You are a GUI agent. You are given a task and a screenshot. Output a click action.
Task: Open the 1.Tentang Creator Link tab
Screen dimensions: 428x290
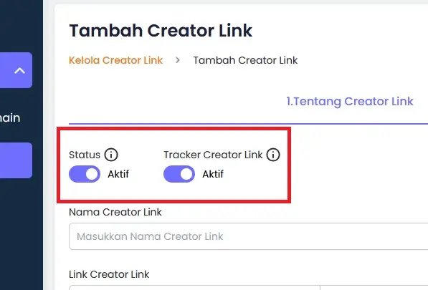[x=350, y=102]
